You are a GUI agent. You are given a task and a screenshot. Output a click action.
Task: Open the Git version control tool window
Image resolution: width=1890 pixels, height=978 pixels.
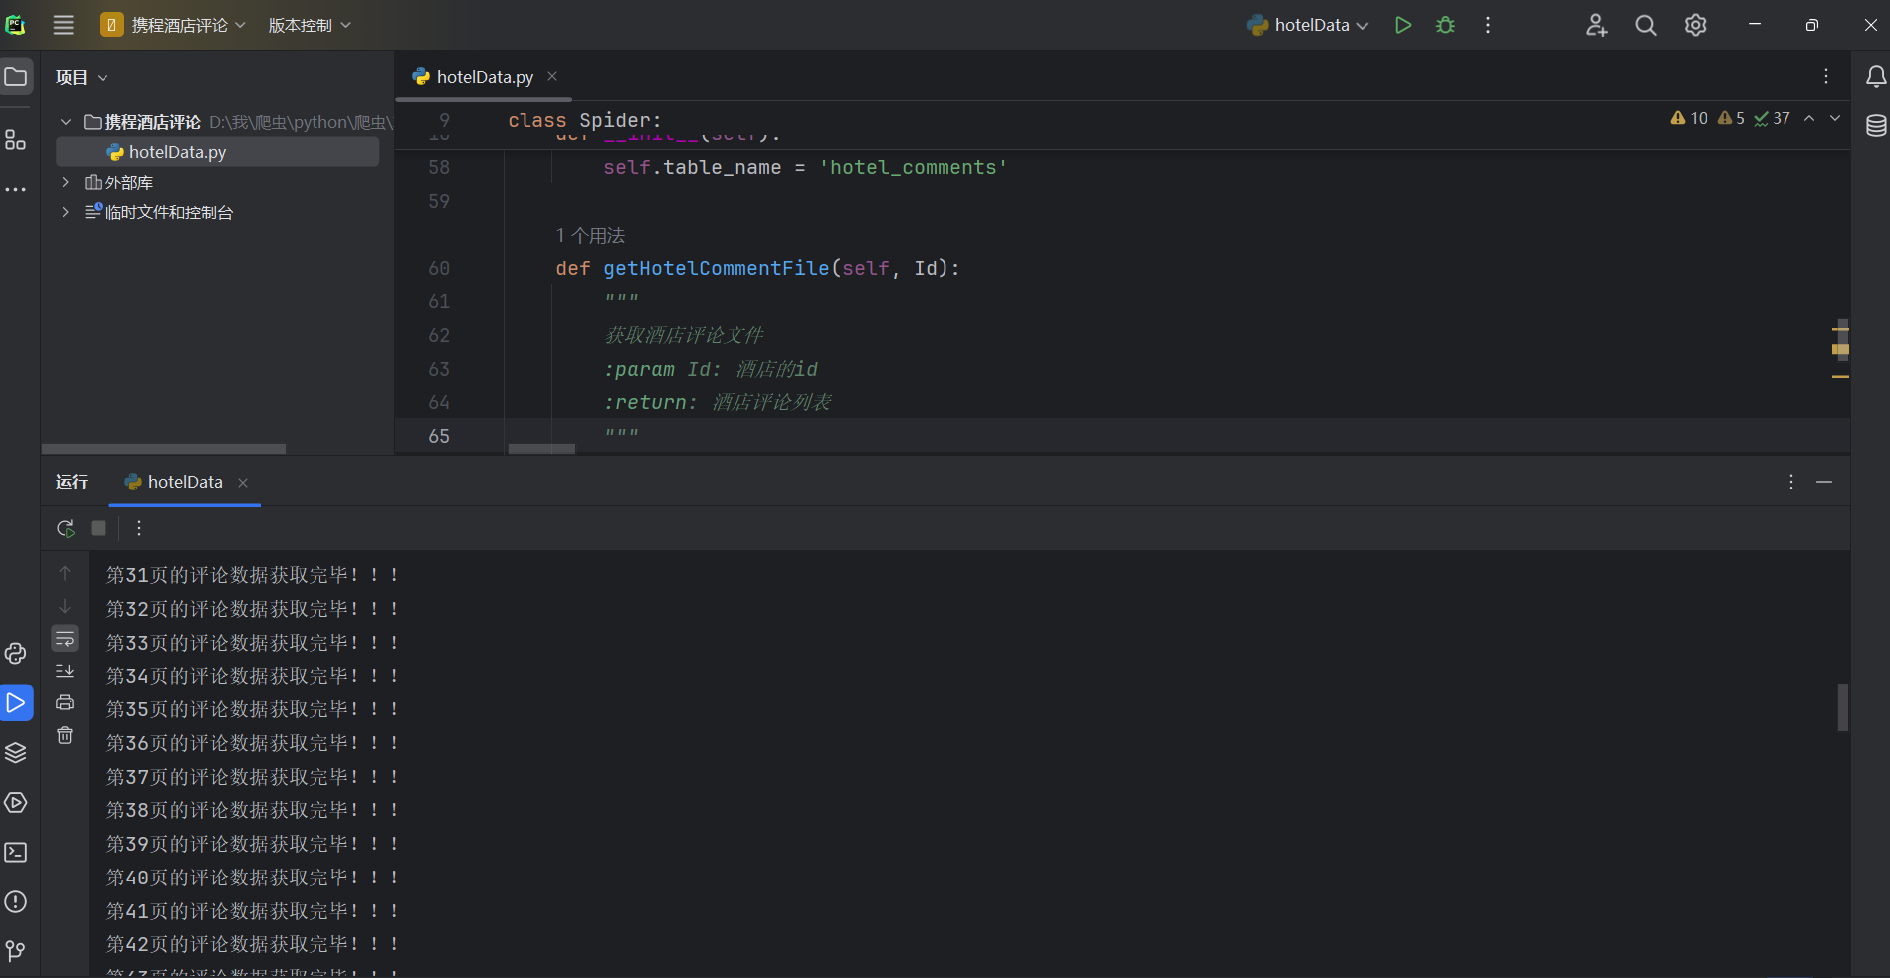16,951
